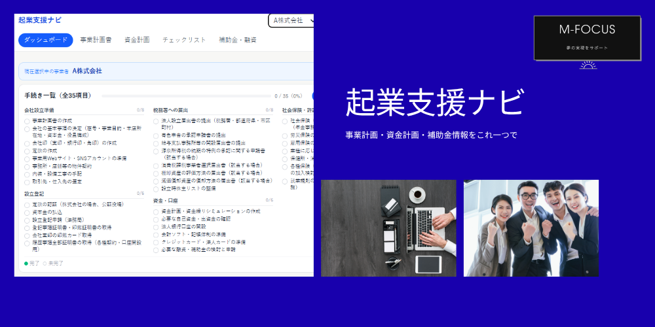
Task: Click the laptop desk photo thumbnail
Action: point(388,228)
